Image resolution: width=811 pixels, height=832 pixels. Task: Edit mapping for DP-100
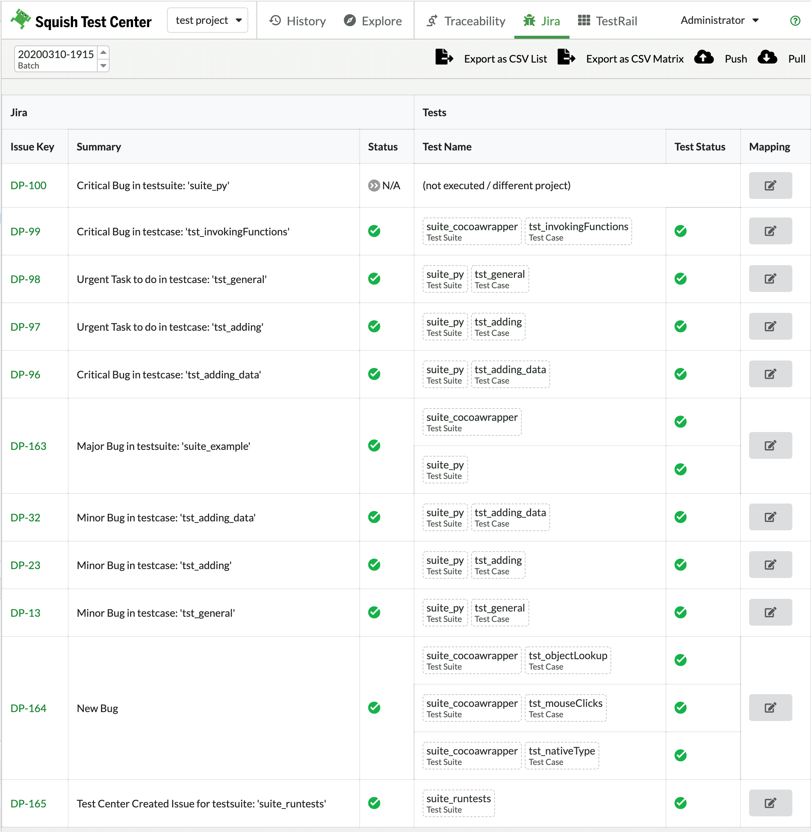[x=770, y=185]
